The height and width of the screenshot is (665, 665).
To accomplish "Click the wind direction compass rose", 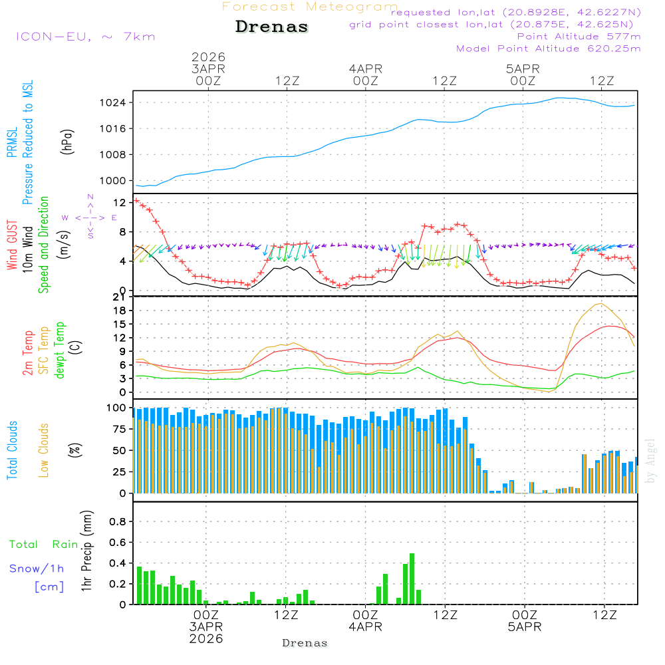I will pos(90,217).
